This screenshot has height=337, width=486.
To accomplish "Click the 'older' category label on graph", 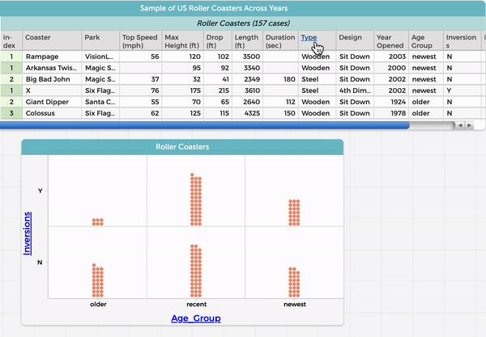I will click(98, 304).
